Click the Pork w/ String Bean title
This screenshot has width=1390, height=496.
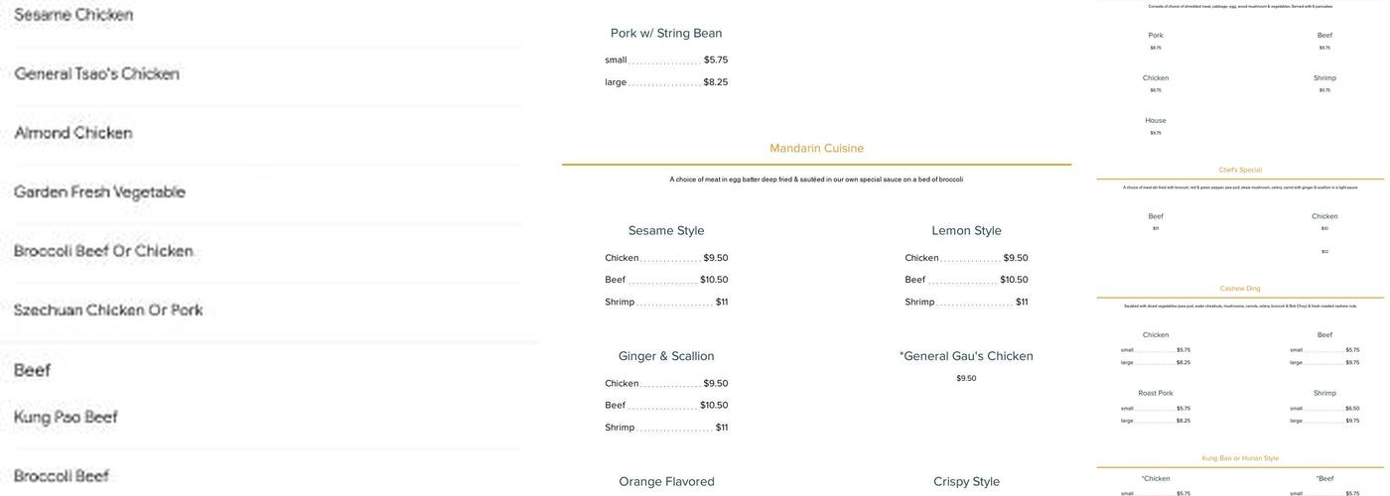[x=666, y=33]
